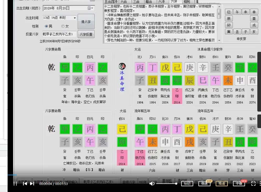Image resolution: width=261 pixels, height=192 pixels.
Task: Click the 标记 marker control
Action: click(187, 184)
